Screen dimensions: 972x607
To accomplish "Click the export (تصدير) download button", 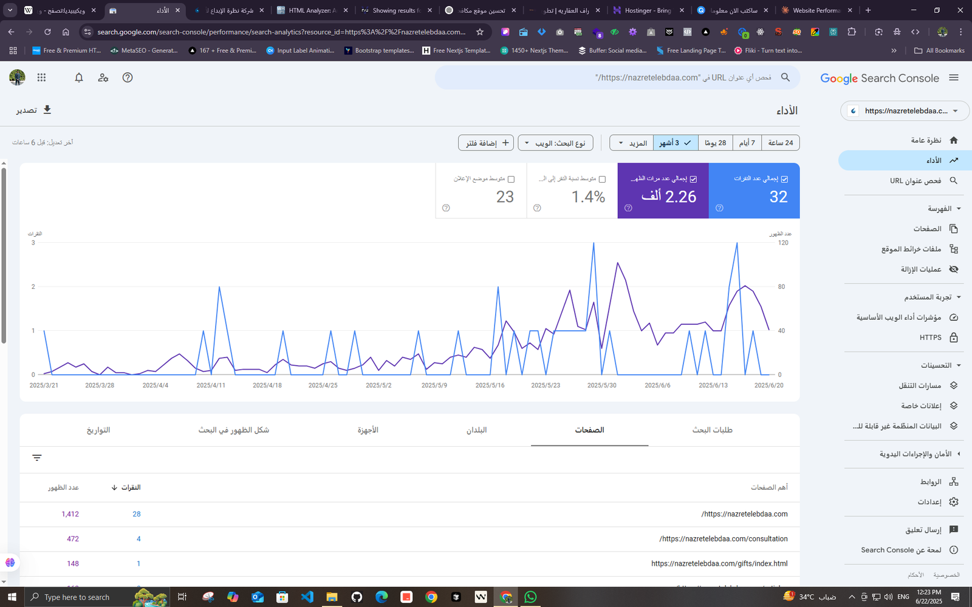I will (34, 110).
